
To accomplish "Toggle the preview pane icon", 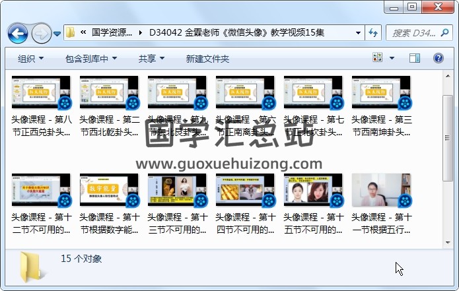I will (415, 58).
